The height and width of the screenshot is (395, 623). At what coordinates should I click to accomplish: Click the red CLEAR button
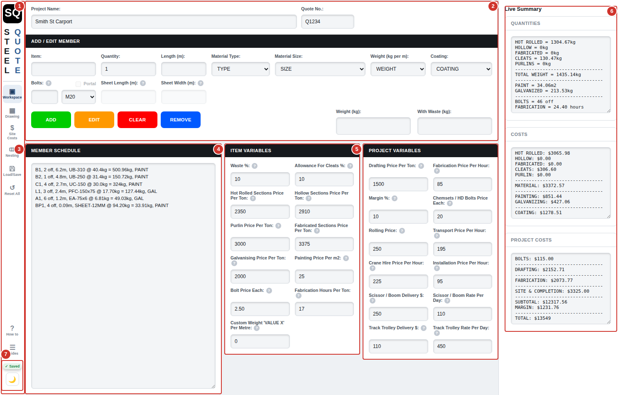(137, 120)
